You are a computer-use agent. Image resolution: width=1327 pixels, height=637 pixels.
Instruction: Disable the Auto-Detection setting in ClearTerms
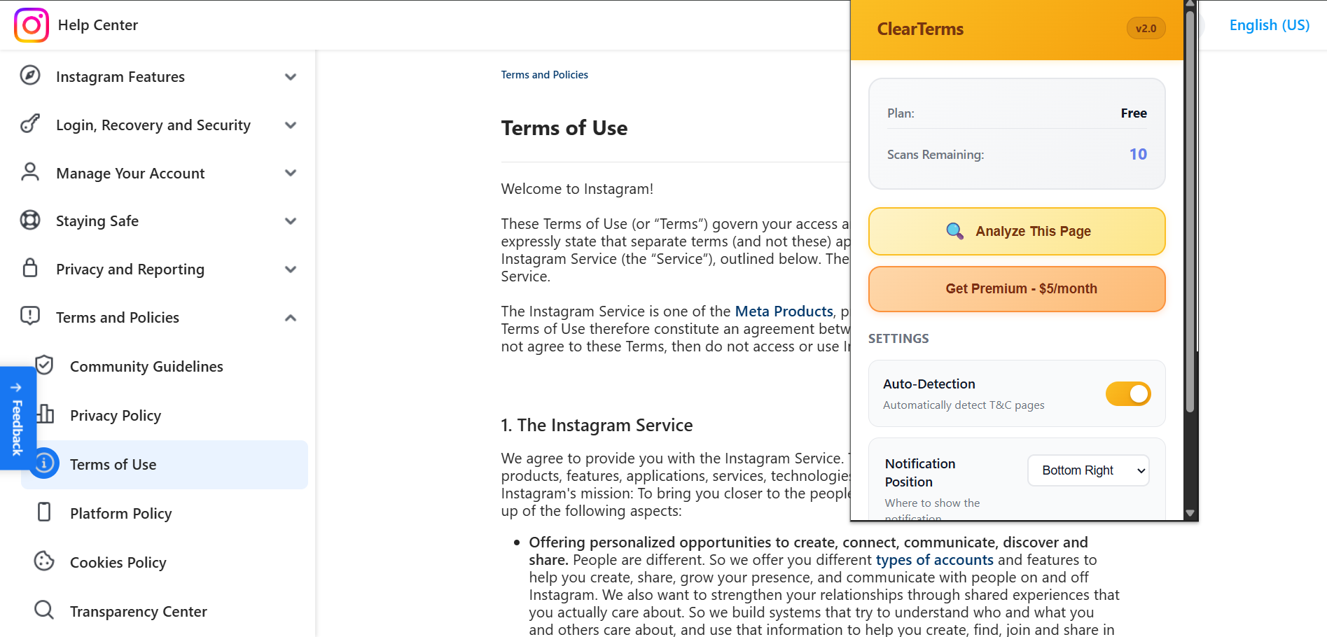click(1127, 393)
